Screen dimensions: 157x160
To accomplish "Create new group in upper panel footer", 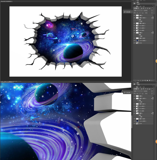I will [147, 80].
